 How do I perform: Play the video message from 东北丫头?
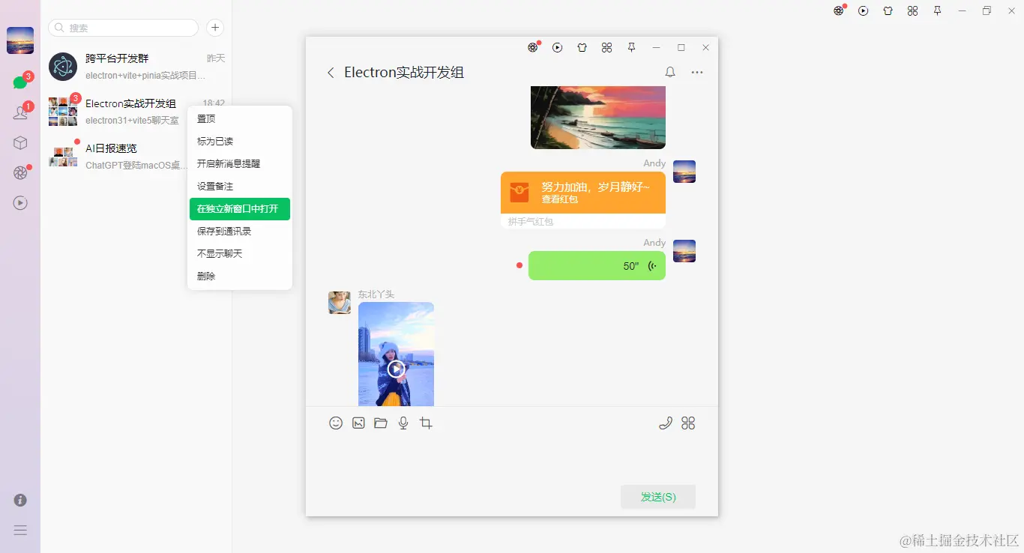pyautogui.click(x=396, y=368)
